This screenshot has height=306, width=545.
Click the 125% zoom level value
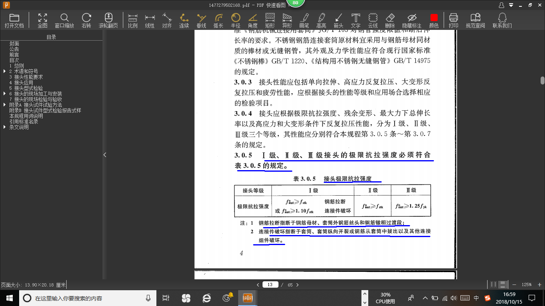527,284
